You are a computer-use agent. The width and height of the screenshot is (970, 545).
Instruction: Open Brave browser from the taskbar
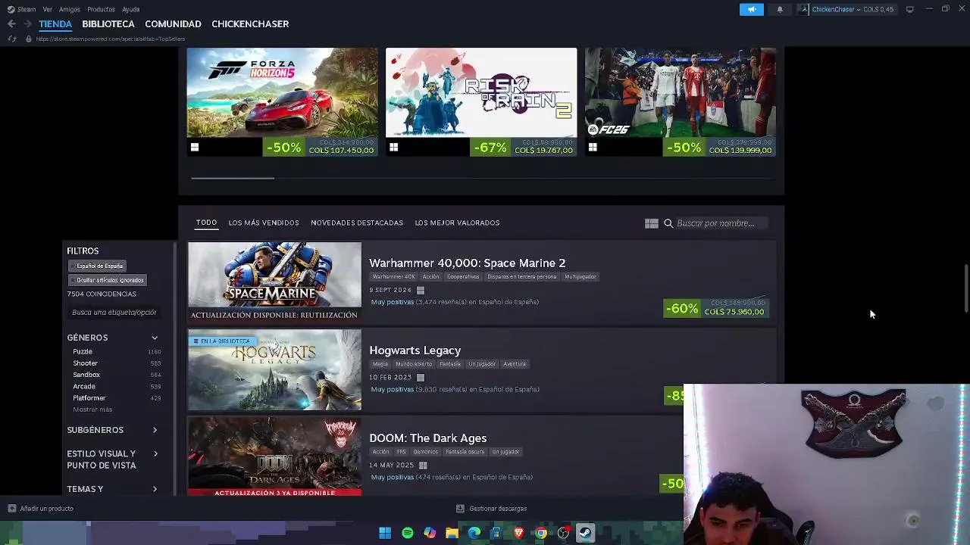click(518, 533)
